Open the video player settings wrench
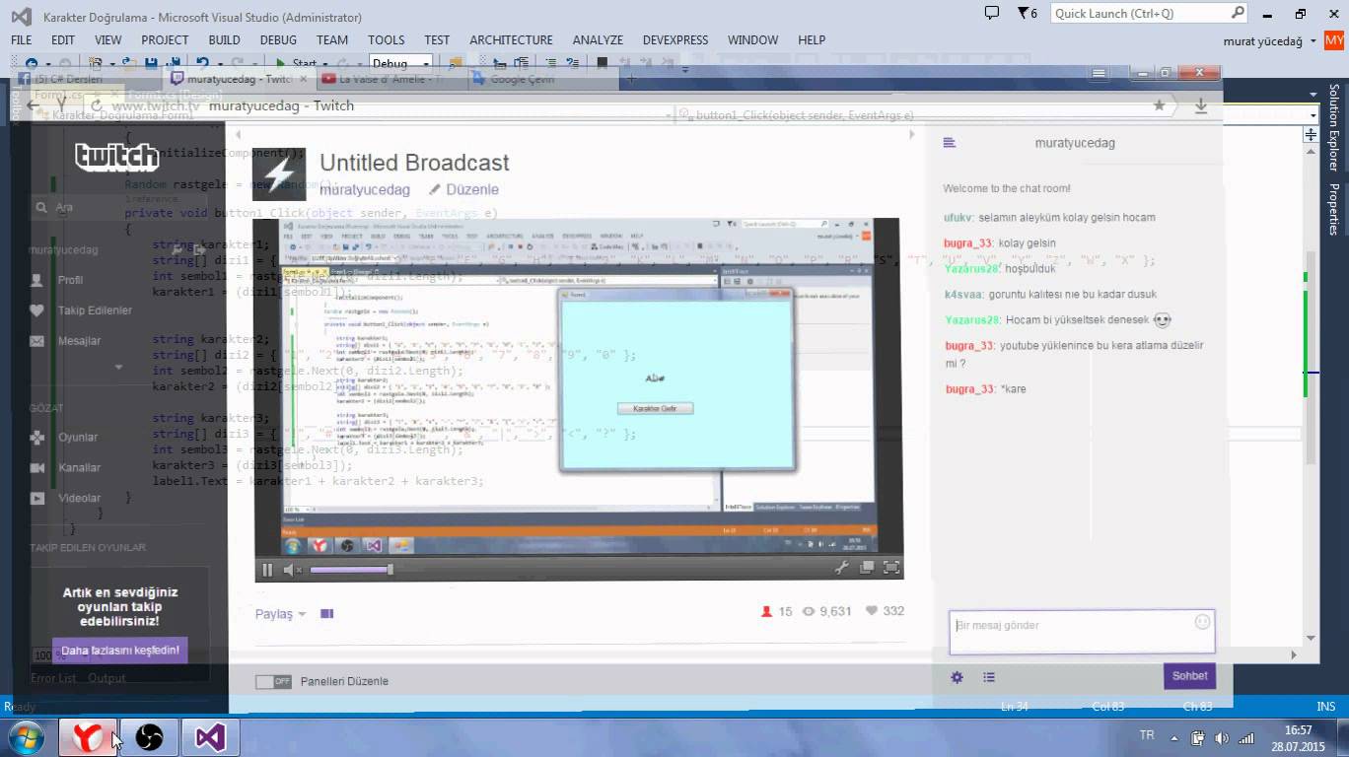This screenshot has height=757, width=1349. [841, 567]
